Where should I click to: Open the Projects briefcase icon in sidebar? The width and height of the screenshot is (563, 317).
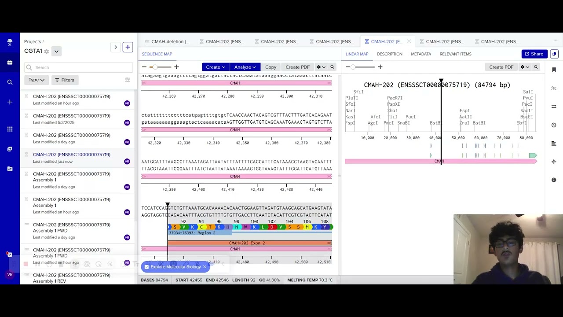point(10,63)
